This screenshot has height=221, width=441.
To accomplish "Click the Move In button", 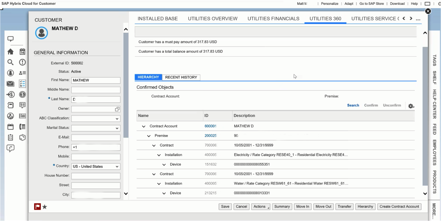I will pos(303,207).
